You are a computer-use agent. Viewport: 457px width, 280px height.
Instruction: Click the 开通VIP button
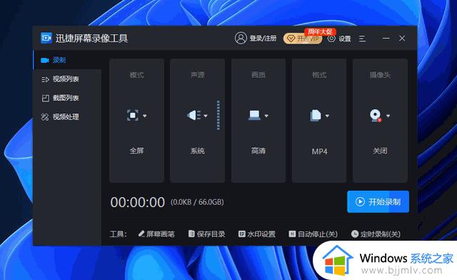pyautogui.click(x=303, y=39)
